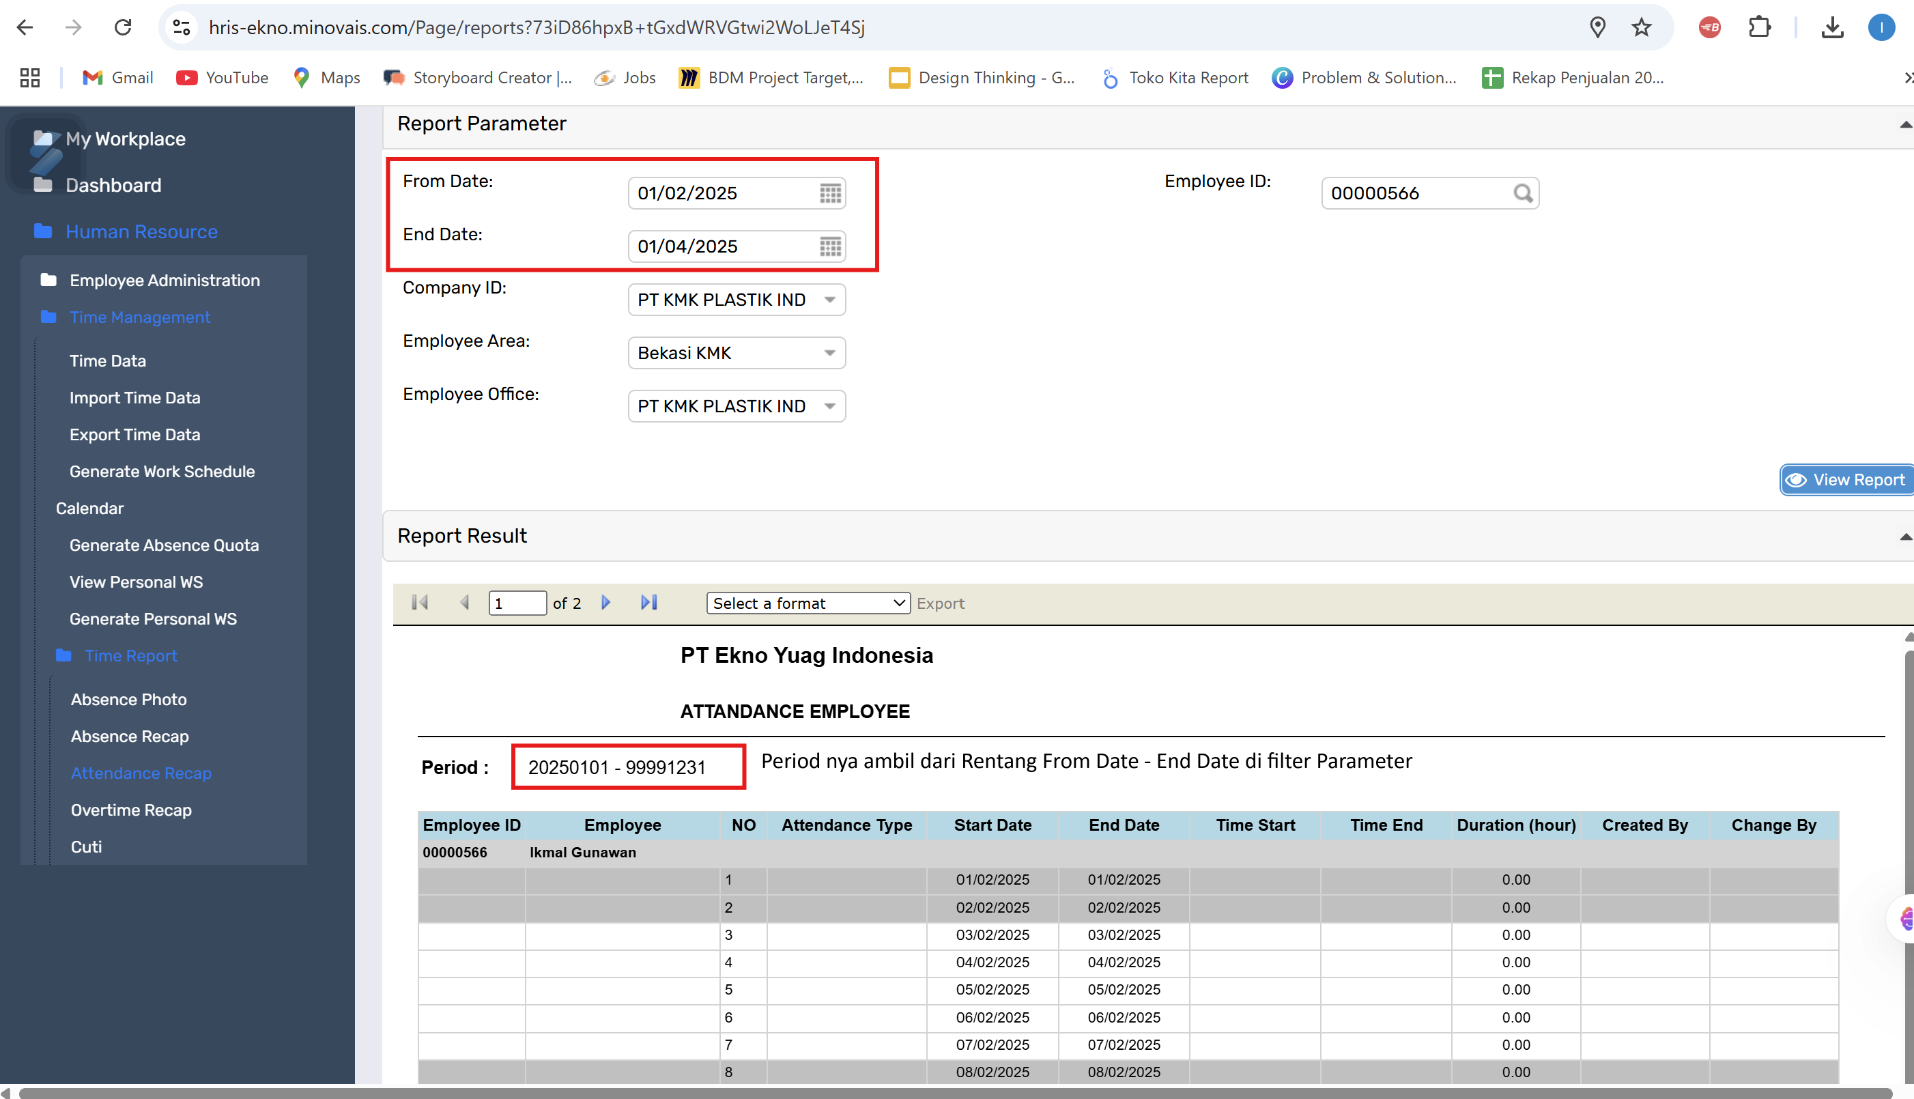
Task: Open the browser extensions puzzle icon
Action: coord(1759,27)
